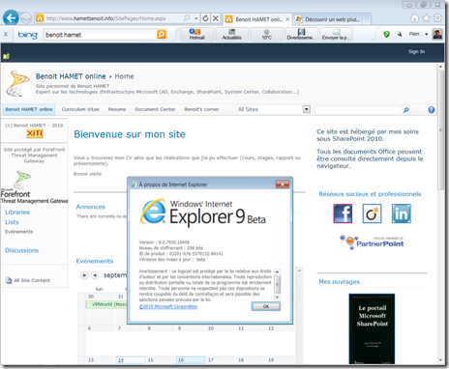Refresh the page with the reload icon

(x=205, y=18)
